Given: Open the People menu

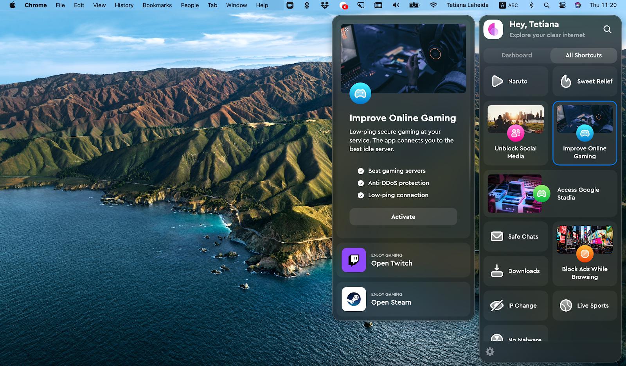Looking at the screenshot, I should [190, 5].
